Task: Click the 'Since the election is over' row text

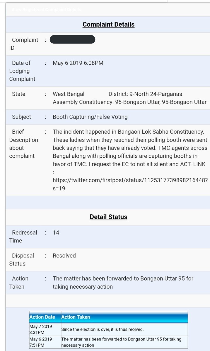Action: [103, 329]
